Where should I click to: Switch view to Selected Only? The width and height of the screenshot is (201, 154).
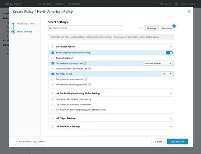pyautogui.click(x=167, y=28)
